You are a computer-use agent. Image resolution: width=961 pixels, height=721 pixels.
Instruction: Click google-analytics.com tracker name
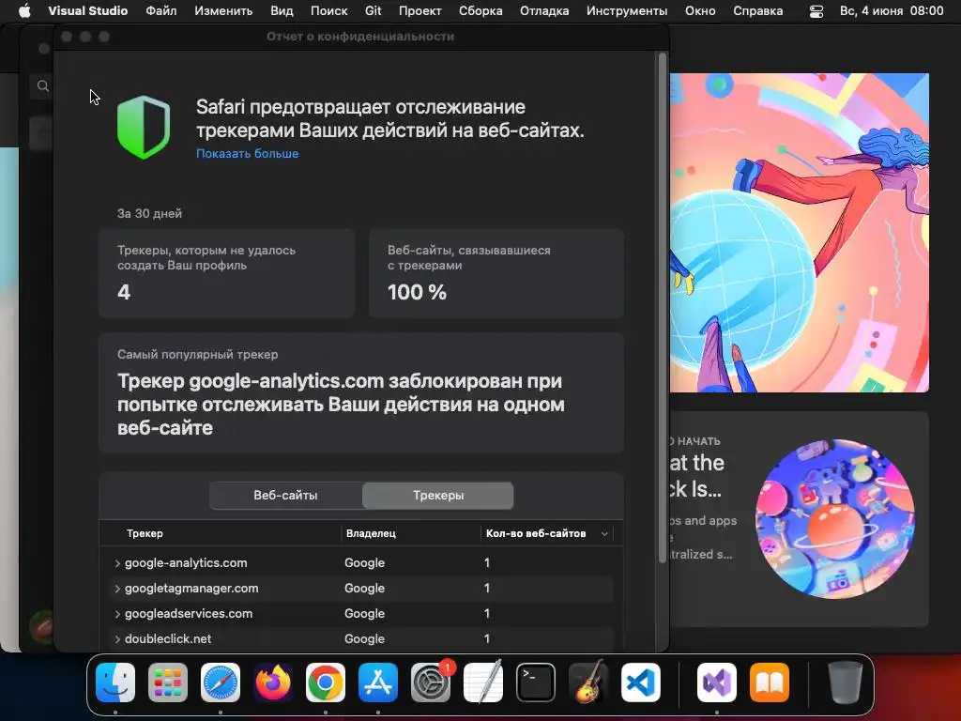pyautogui.click(x=187, y=563)
